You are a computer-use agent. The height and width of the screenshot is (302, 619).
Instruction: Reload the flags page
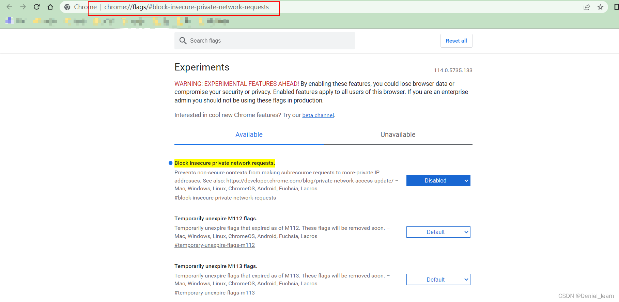[x=37, y=7]
